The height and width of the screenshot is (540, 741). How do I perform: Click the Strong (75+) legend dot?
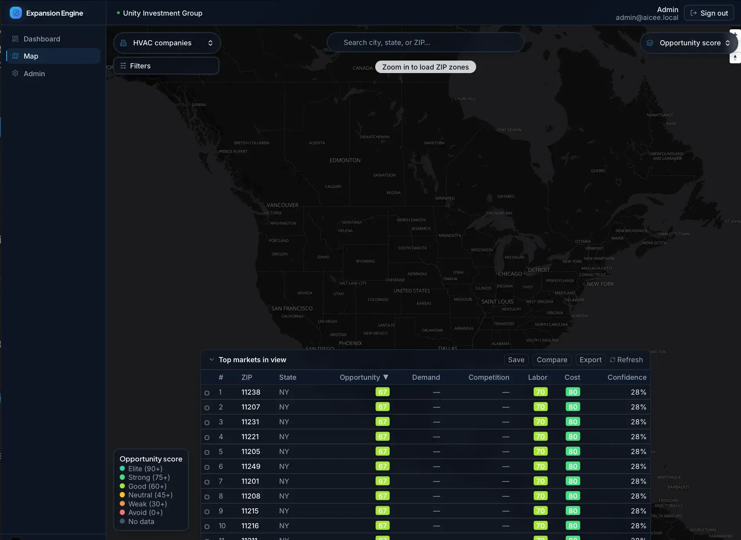click(122, 477)
